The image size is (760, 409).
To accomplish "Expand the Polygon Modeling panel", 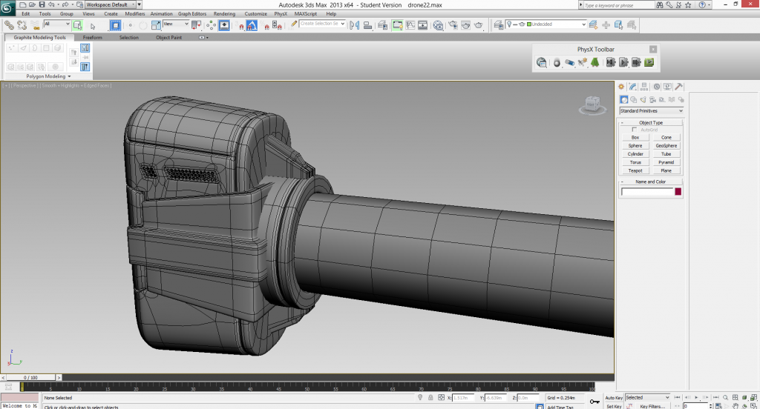I will pos(48,76).
